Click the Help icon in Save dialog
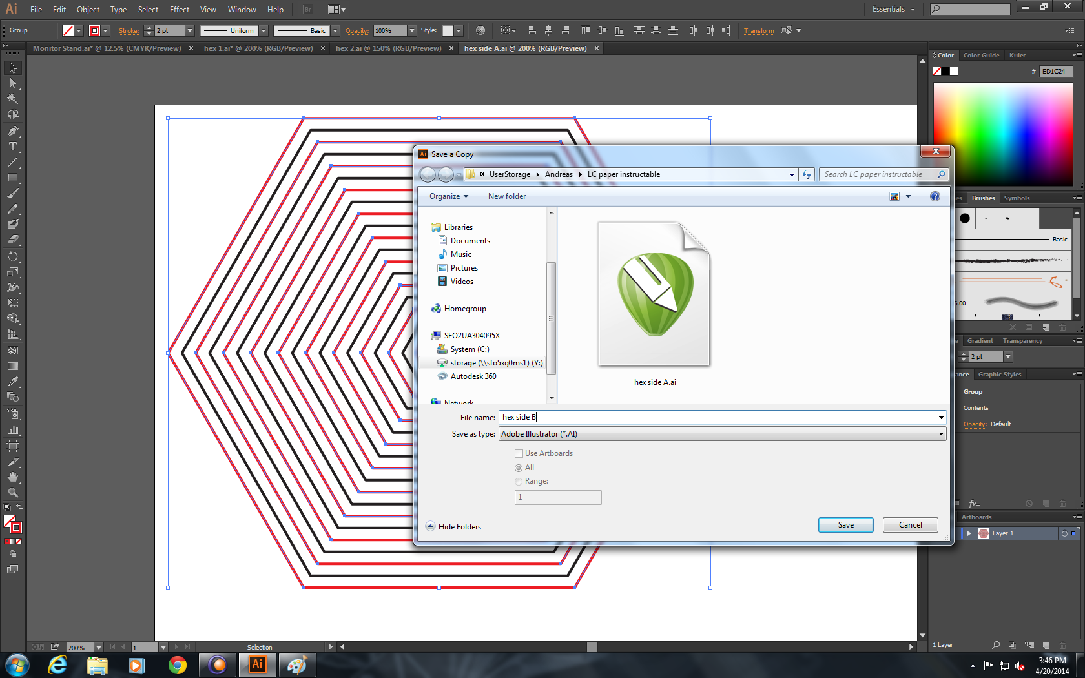Image resolution: width=1085 pixels, height=678 pixels. (x=935, y=196)
